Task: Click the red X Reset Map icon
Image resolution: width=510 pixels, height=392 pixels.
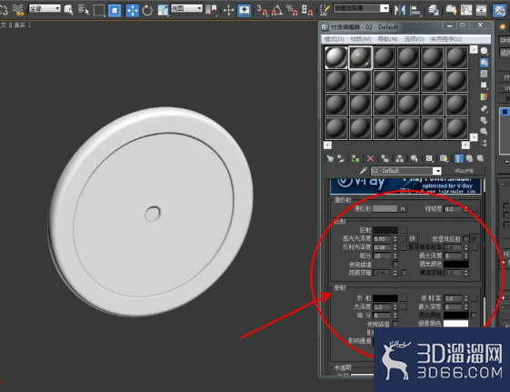Action: tap(370, 158)
